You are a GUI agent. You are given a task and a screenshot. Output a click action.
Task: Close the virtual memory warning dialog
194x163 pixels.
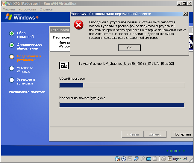coord(185,14)
